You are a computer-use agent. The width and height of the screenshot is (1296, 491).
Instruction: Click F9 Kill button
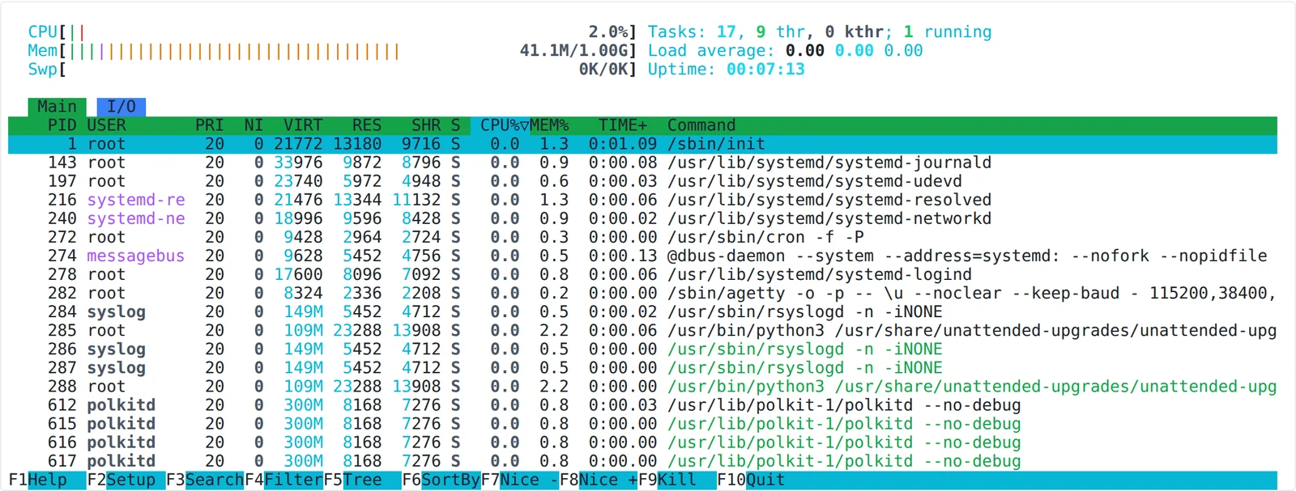(678, 480)
